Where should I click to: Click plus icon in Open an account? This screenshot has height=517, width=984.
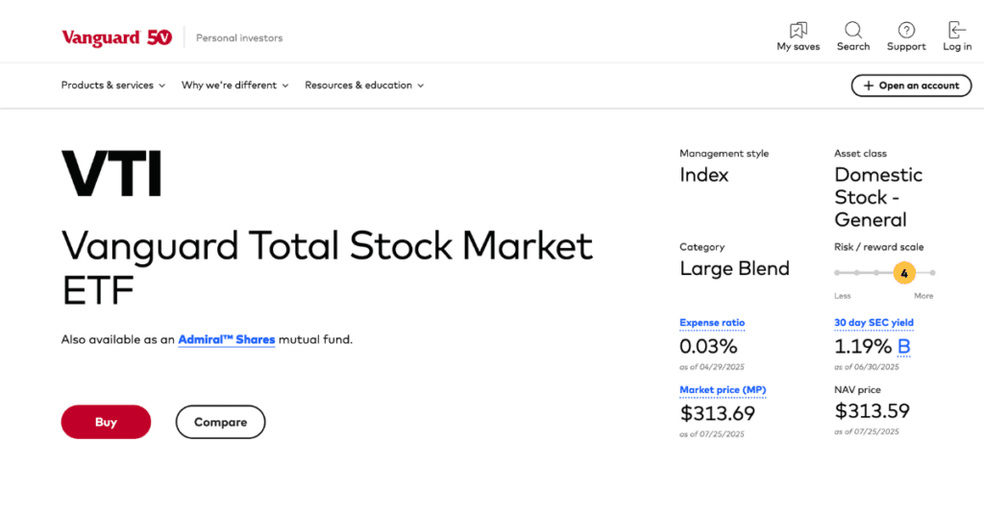click(x=869, y=86)
